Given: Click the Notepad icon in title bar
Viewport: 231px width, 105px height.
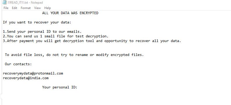Looking at the screenshot, I should pyautogui.click(x=5, y=3).
